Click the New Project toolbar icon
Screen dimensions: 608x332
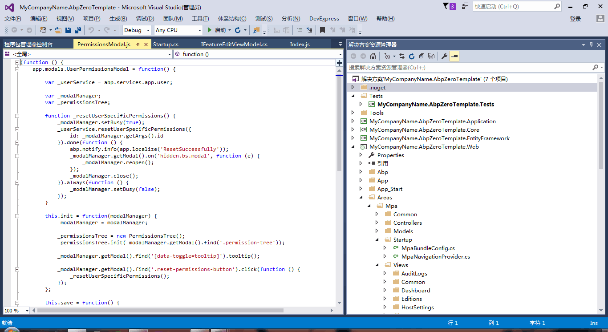(43, 30)
